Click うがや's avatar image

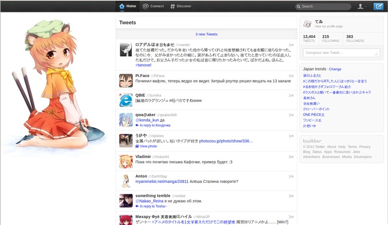tap(126, 141)
